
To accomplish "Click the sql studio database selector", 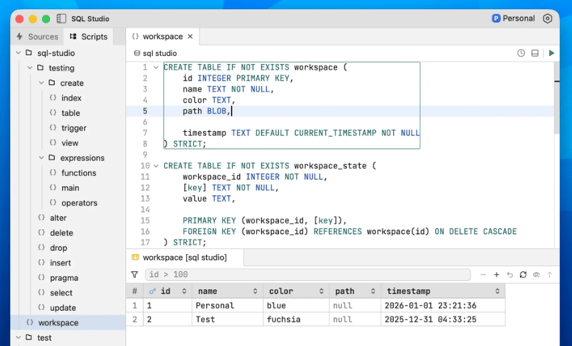I will [x=156, y=53].
